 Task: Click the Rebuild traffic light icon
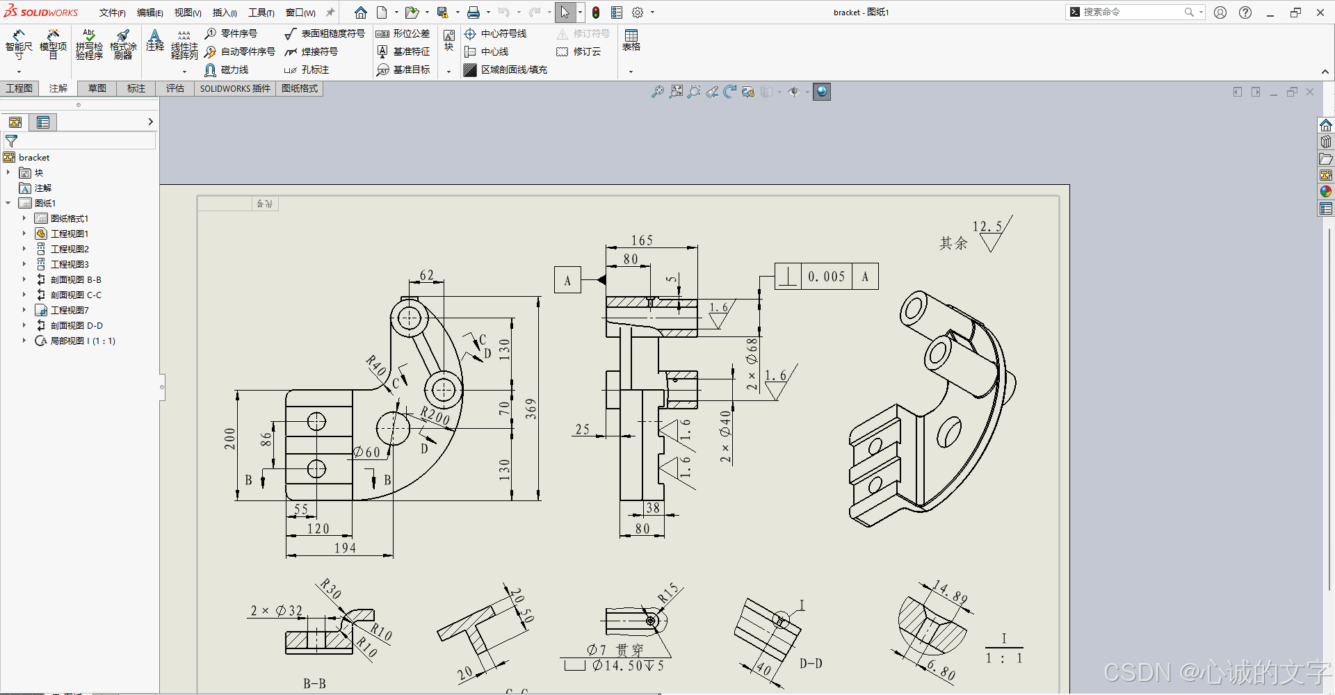coord(596,13)
